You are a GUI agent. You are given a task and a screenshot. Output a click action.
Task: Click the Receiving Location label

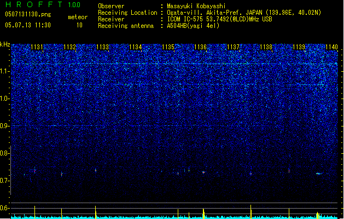point(127,13)
